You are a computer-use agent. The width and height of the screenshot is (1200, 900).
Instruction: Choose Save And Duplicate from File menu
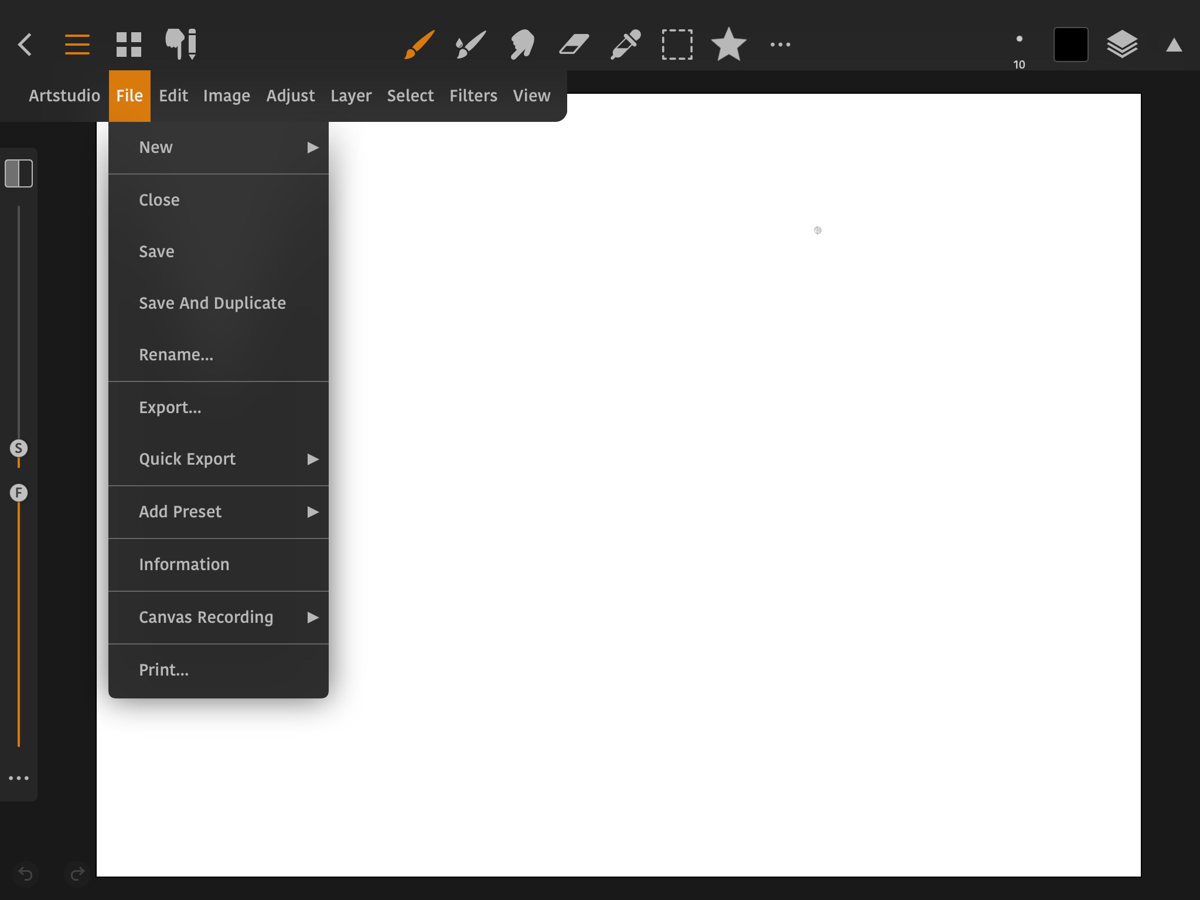(212, 303)
